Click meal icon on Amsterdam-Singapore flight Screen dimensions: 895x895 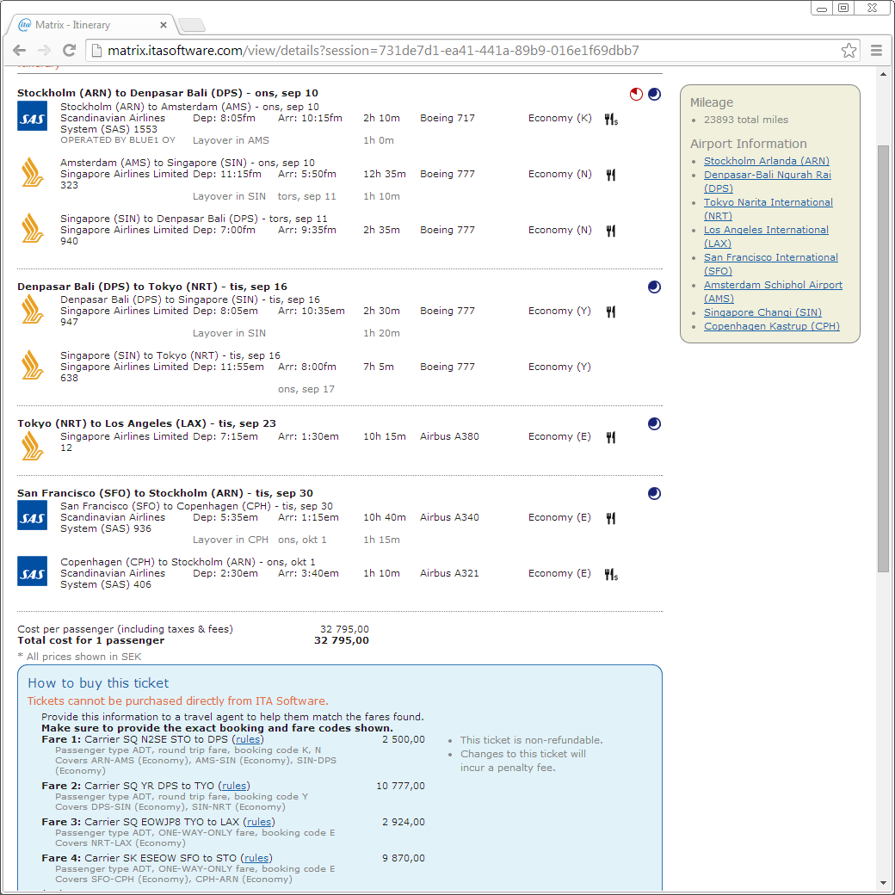[610, 175]
